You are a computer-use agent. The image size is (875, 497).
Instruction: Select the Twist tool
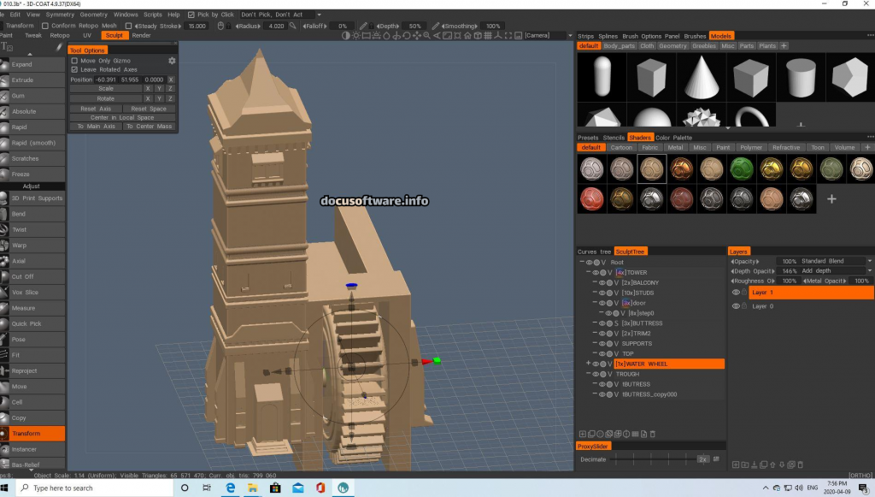tap(32, 229)
